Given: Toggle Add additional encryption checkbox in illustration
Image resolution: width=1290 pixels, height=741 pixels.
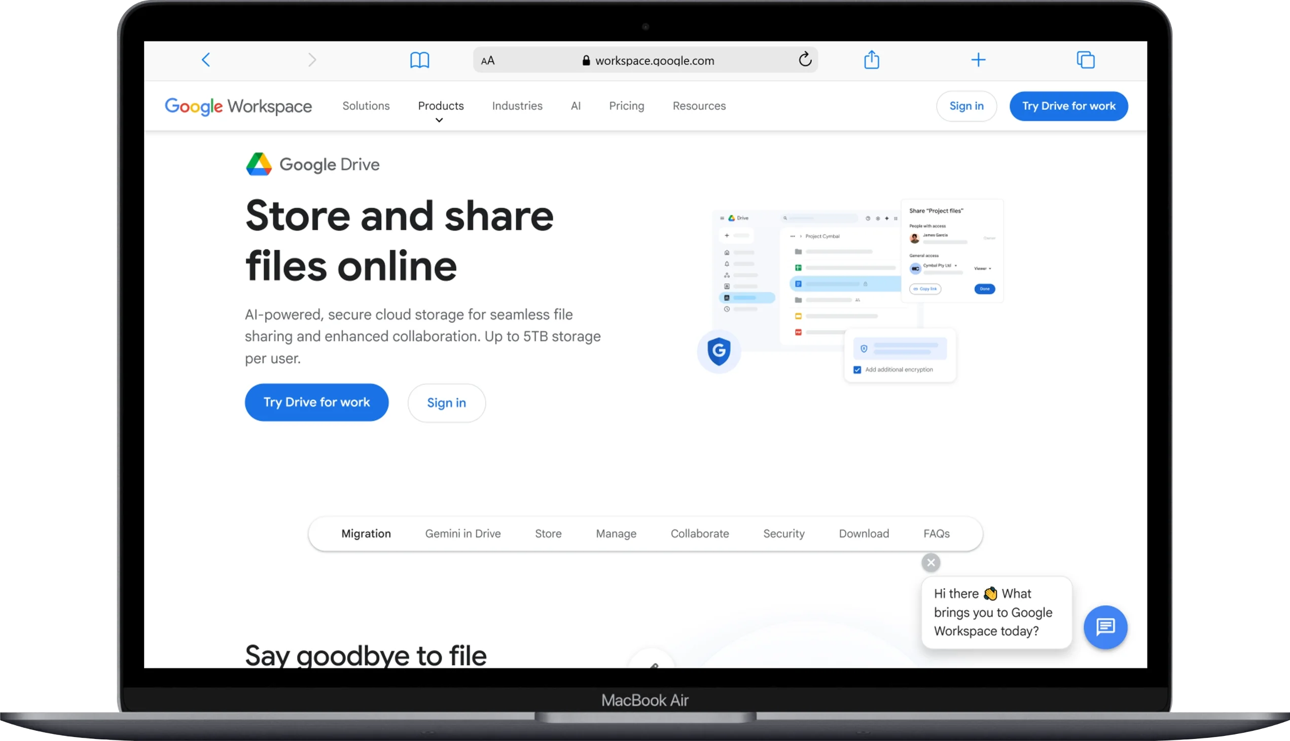Looking at the screenshot, I should click(857, 369).
